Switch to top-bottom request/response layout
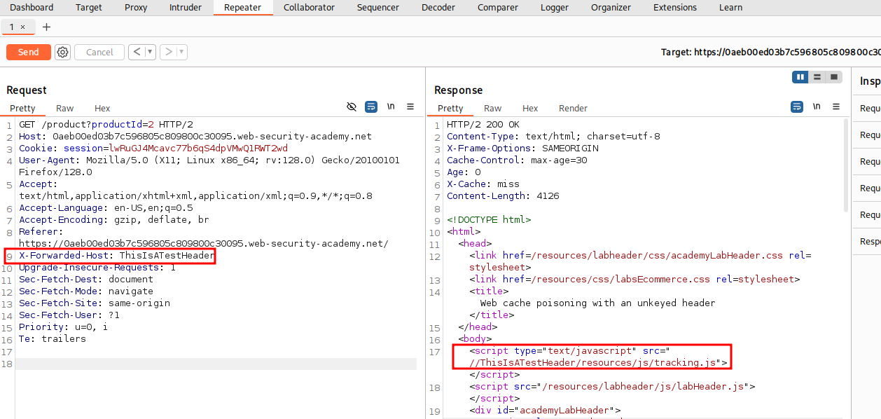This screenshot has height=419, width=881. (x=817, y=77)
